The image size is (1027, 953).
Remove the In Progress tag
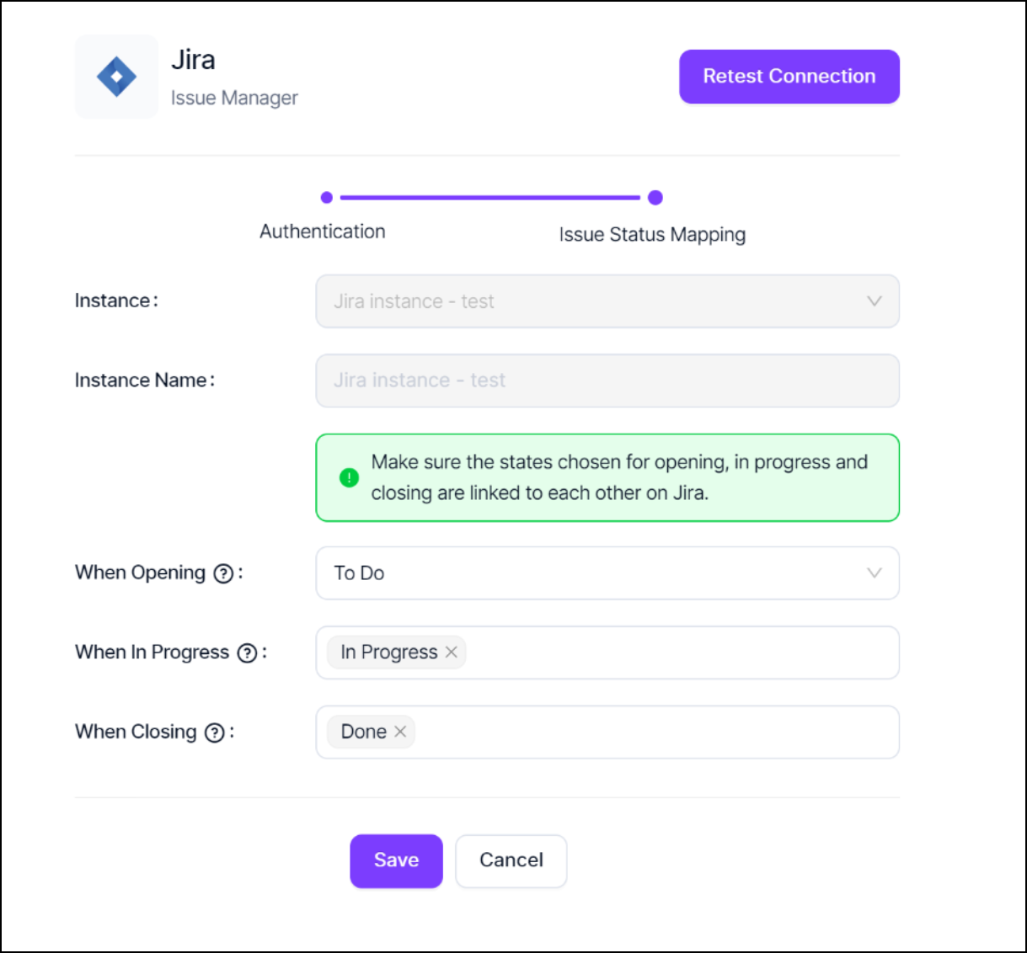tap(452, 652)
